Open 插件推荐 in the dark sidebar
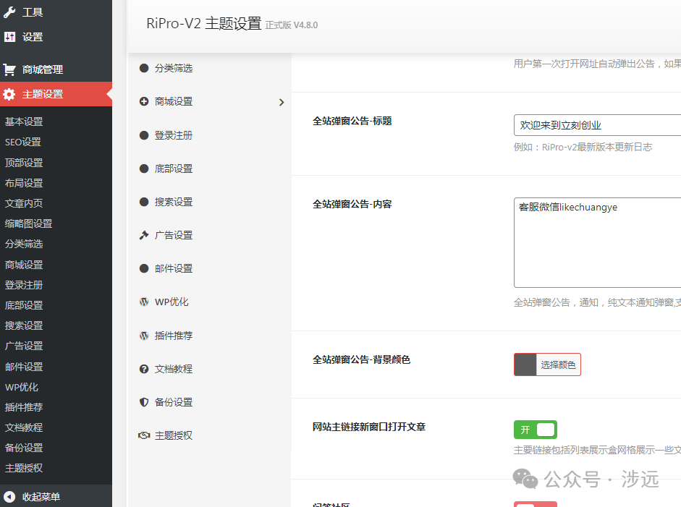681x507 pixels. point(24,407)
